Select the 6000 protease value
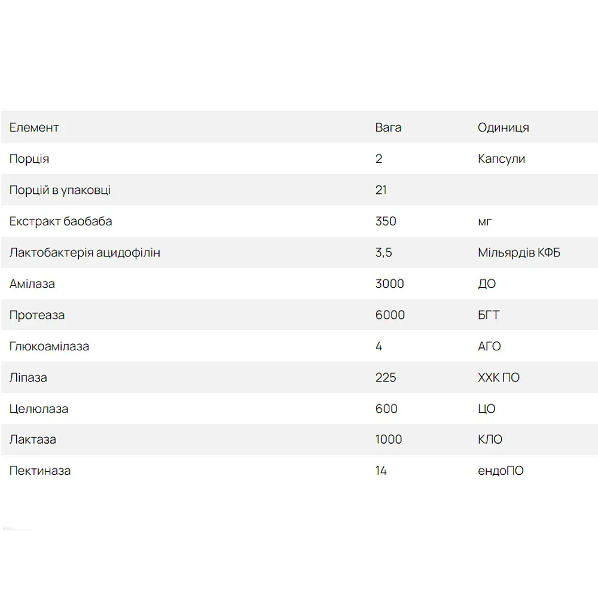598x598 pixels. tap(390, 315)
